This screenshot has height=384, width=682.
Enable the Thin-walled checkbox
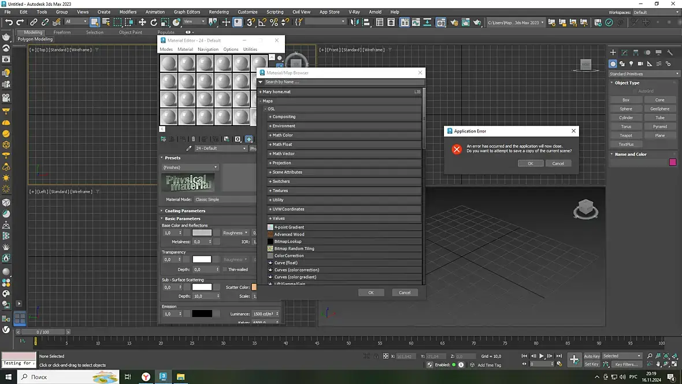tap(225, 269)
